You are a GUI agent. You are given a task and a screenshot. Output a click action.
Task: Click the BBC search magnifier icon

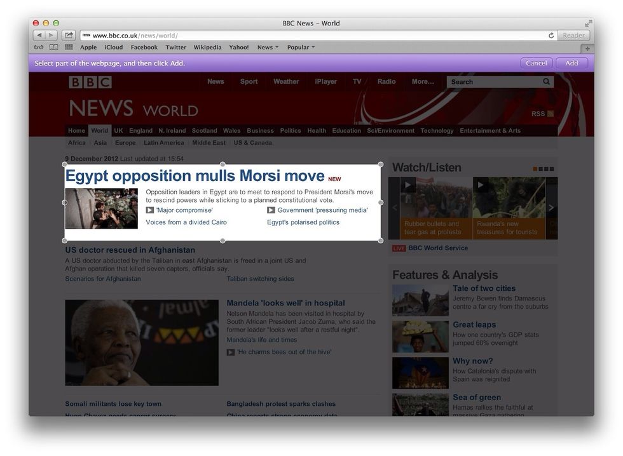546,82
